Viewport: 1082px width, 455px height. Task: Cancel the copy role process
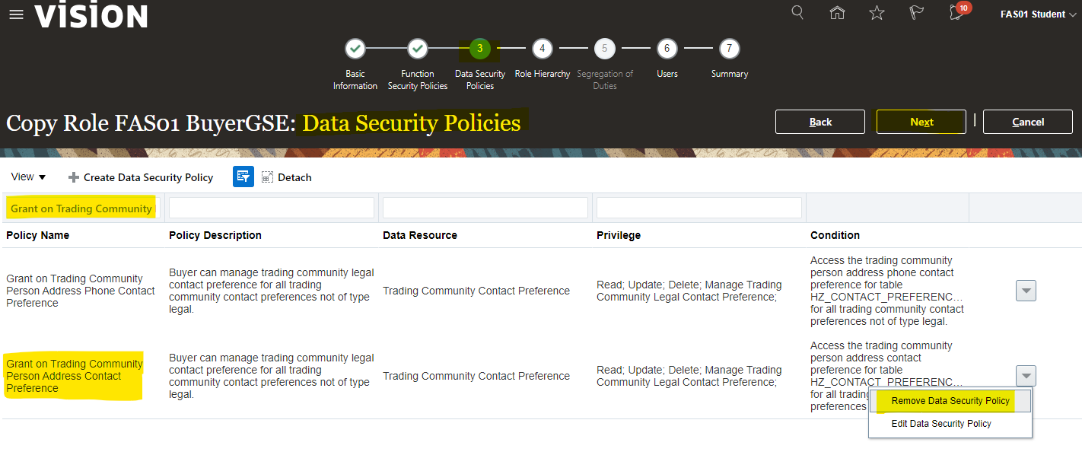tap(1027, 122)
